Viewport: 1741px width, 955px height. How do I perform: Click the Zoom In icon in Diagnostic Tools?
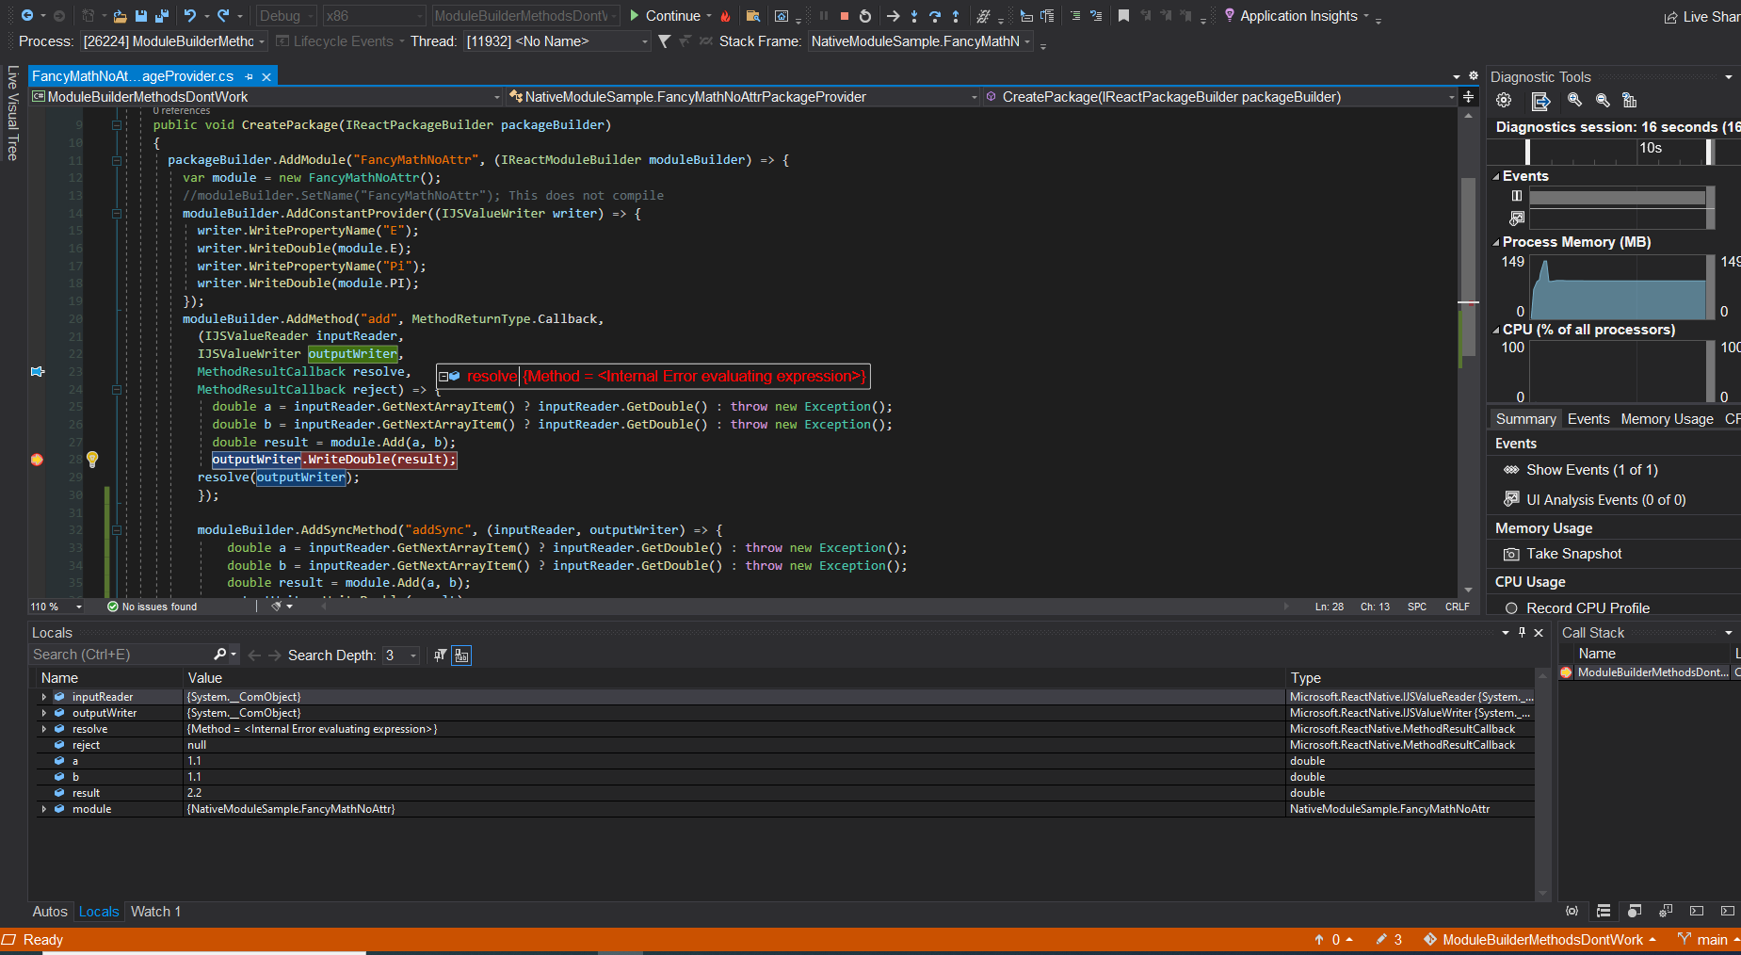pos(1575,101)
